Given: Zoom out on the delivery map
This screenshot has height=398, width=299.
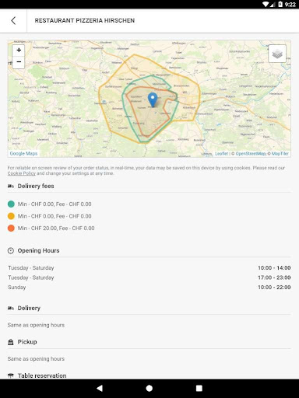Looking at the screenshot, I should pyautogui.click(x=19, y=62).
